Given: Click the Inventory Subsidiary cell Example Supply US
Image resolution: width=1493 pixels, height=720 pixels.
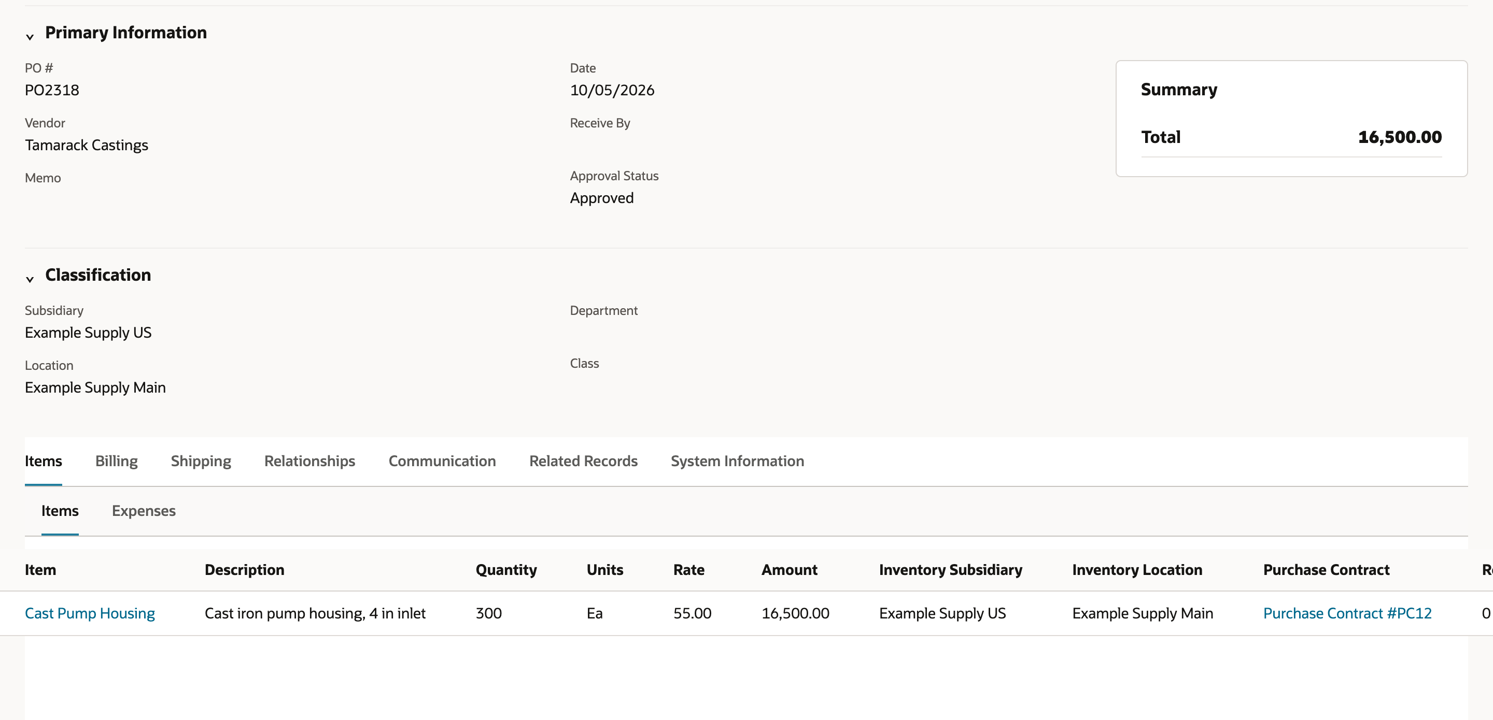Looking at the screenshot, I should coord(942,613).
